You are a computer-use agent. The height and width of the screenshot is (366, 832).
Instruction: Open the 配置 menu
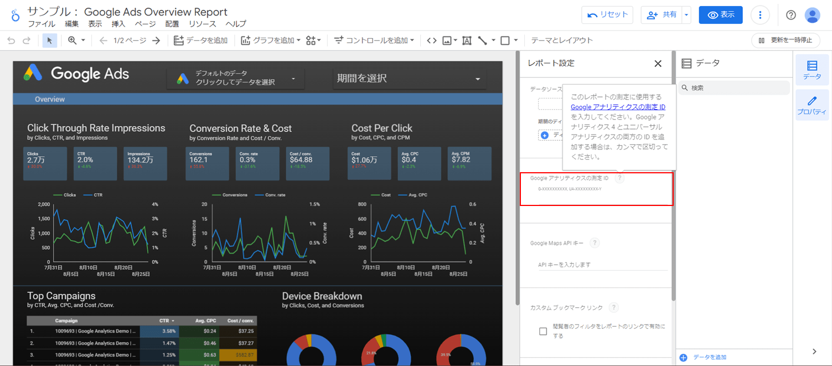172,24
